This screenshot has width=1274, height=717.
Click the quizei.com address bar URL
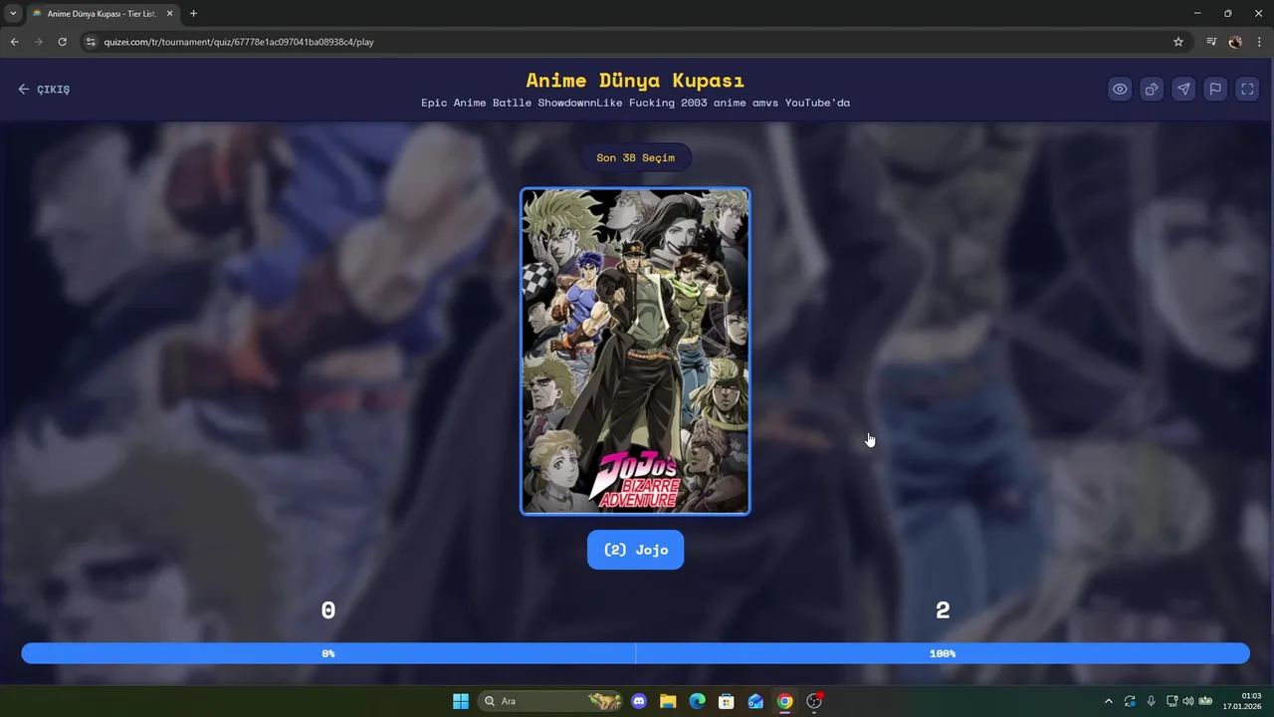coord(239,42)
